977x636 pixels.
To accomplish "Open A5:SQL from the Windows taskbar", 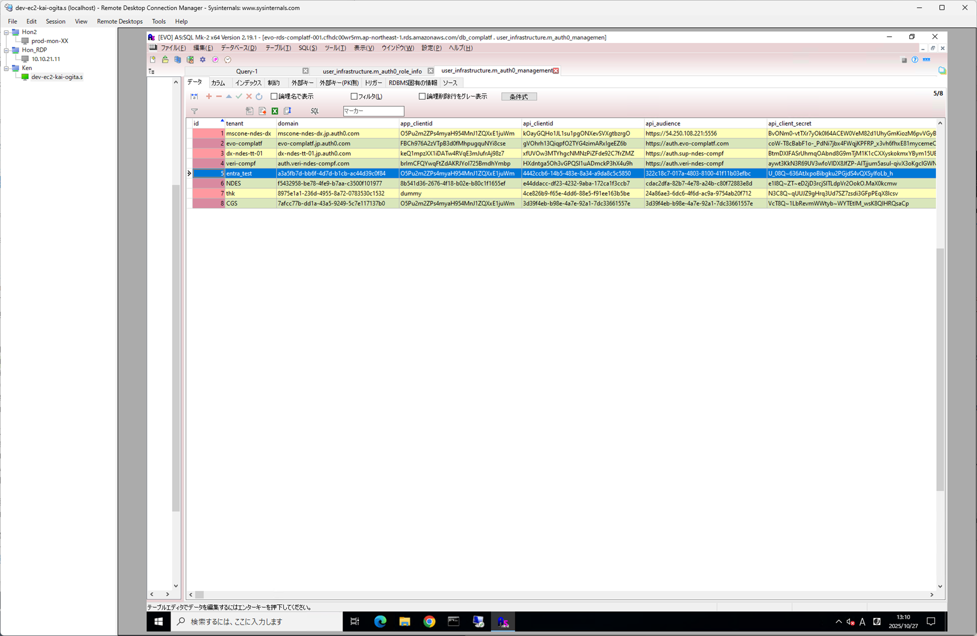I will (503, 622).
